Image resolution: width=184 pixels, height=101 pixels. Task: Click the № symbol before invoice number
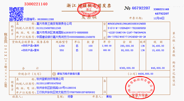tap(127, 8)
